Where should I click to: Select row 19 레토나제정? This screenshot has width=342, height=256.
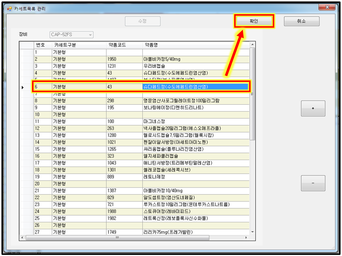[154, 177]
